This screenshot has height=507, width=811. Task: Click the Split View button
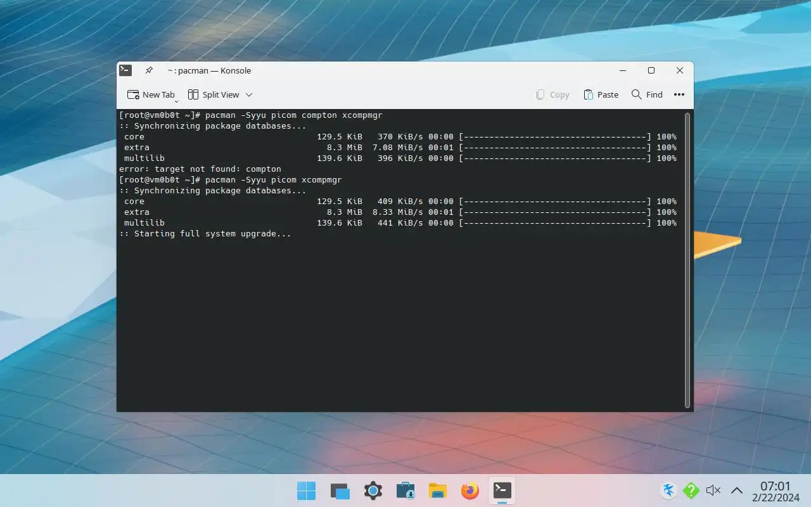click(214, 94)
